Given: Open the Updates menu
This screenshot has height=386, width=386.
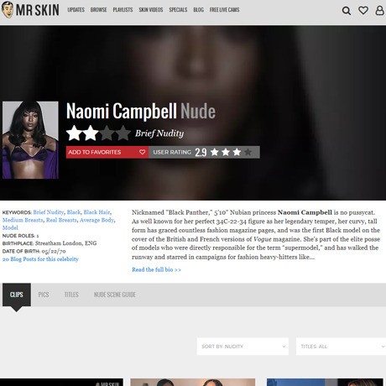Looking at the screenshot, I should [x=76, y=10].
